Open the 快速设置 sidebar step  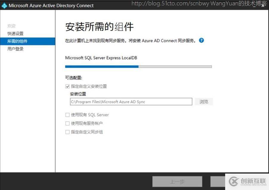(15, 33)
